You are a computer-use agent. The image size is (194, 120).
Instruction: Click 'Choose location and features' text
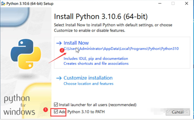(88, 84)
